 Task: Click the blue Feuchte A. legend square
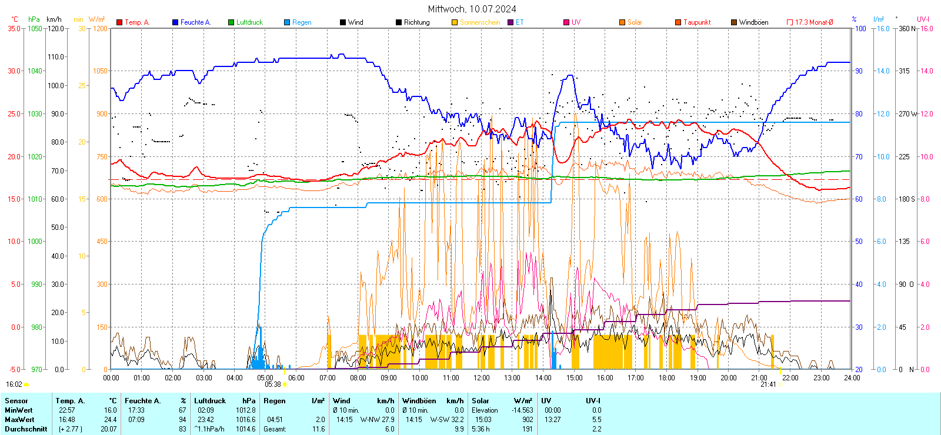pos(175,22)
